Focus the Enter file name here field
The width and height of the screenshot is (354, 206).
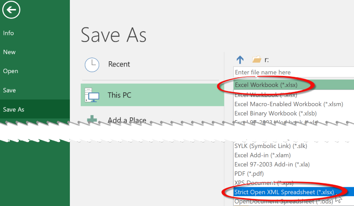294,72
